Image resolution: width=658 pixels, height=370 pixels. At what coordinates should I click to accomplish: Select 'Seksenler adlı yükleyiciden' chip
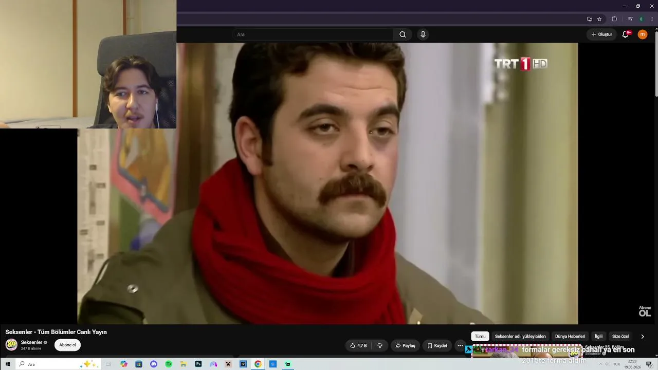[x=520, y=337]
